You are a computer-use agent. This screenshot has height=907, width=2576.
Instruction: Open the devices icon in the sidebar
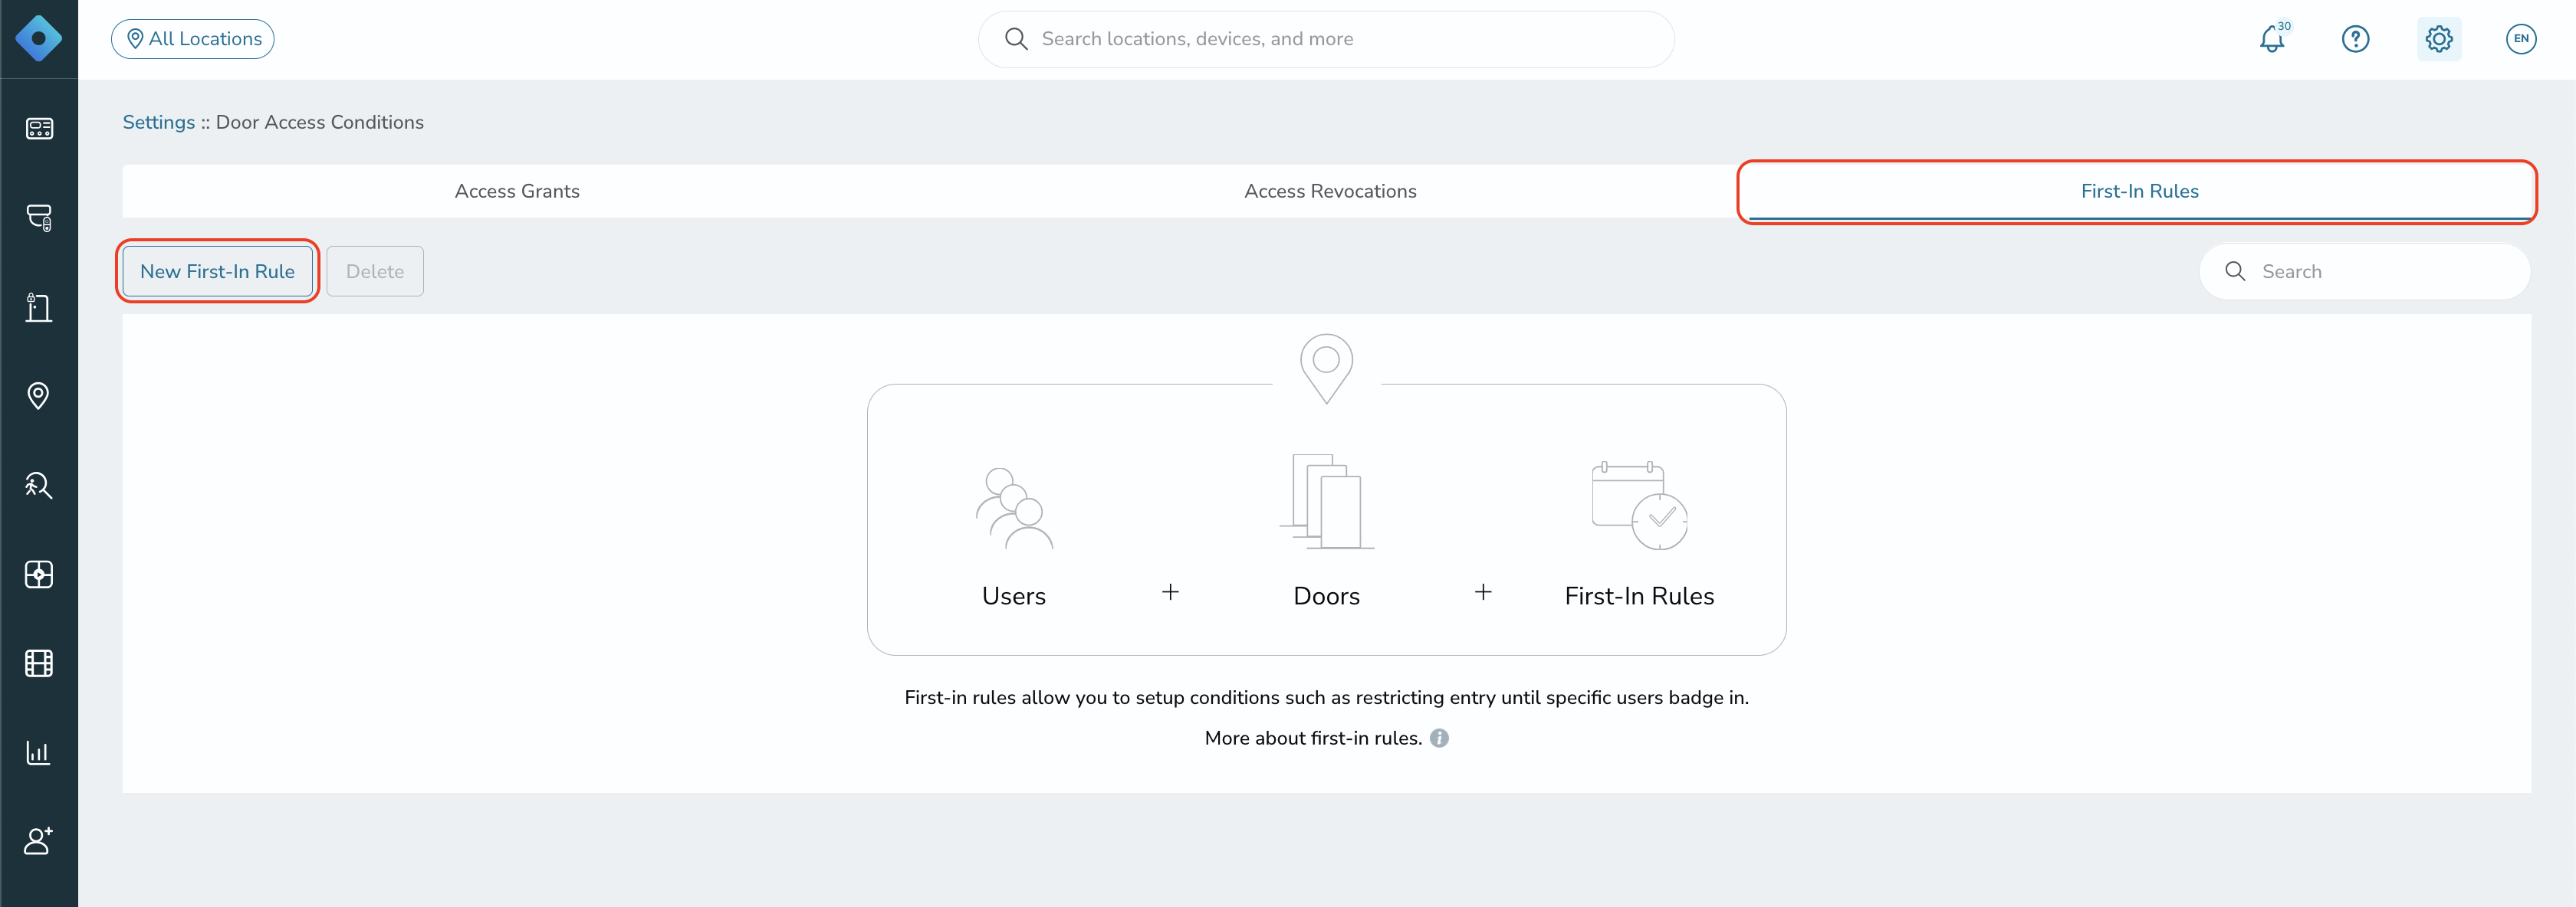[39, 218]
